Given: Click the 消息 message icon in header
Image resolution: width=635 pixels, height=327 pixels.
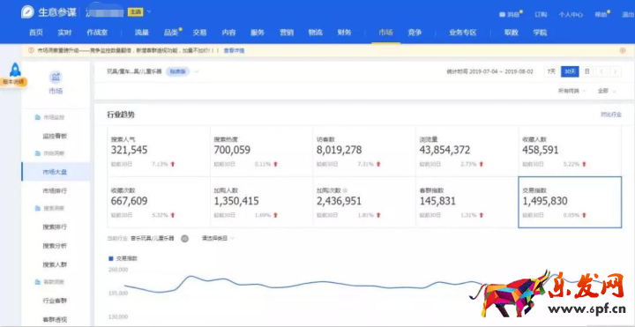Looking at the screenshot, I should tap(502, 15).
